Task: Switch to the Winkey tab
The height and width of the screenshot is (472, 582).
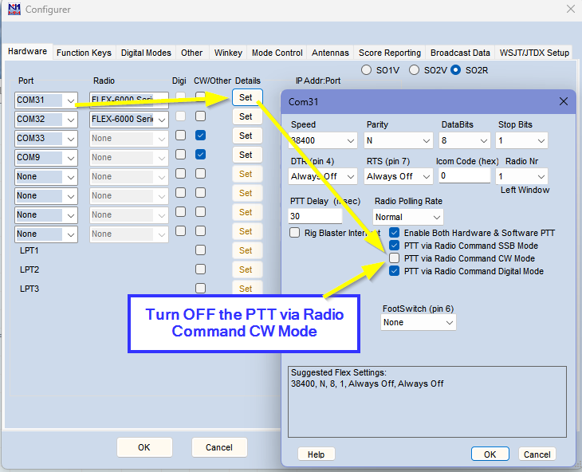Action: pos(228,53)
